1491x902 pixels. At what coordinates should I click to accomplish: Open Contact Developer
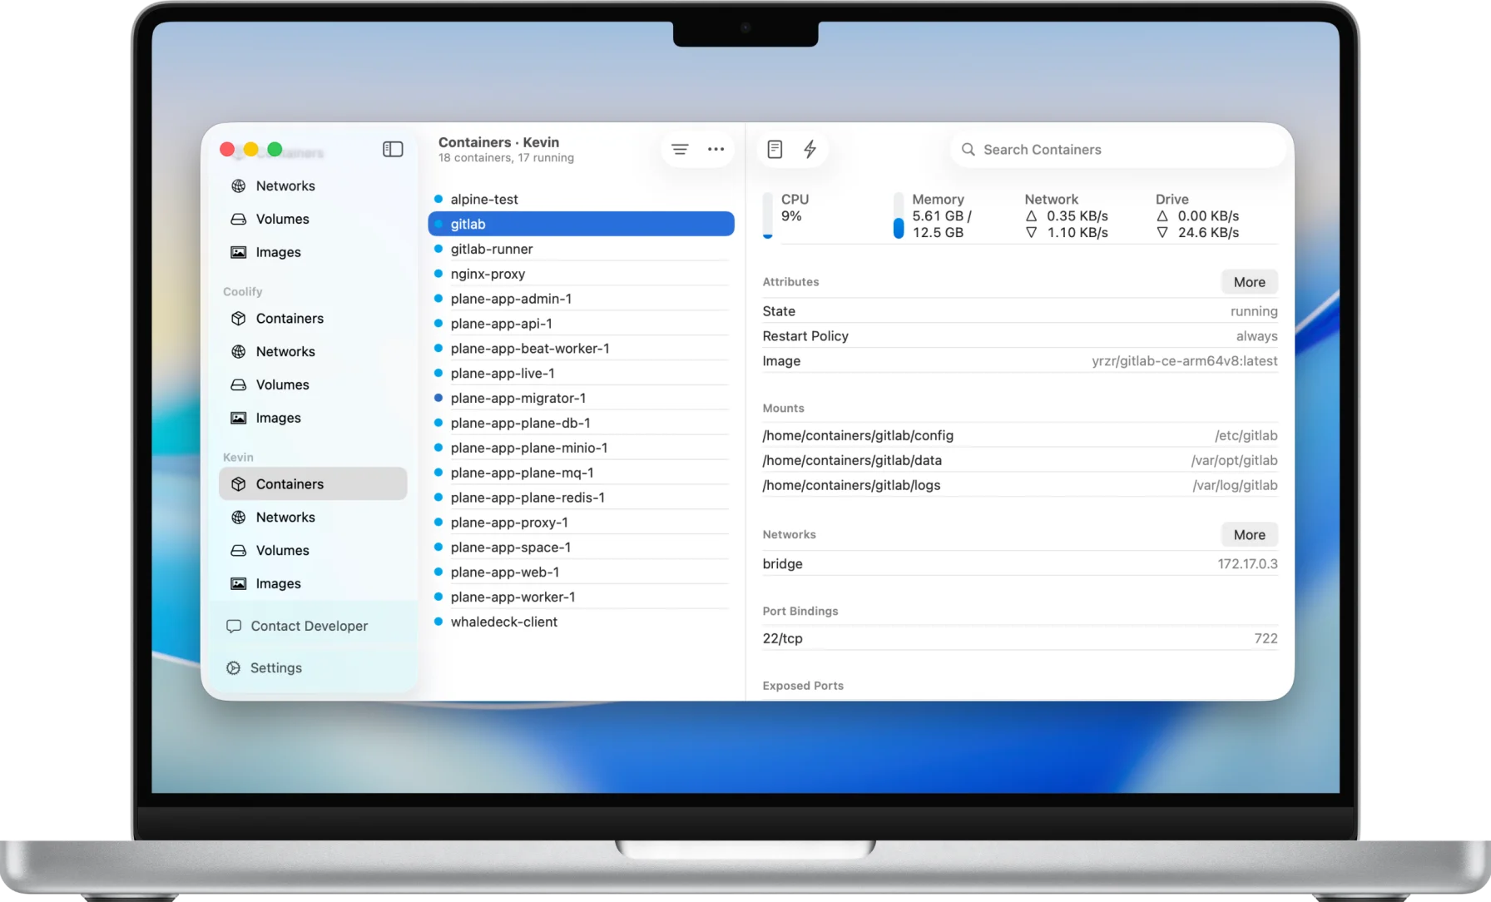[309, 626]
